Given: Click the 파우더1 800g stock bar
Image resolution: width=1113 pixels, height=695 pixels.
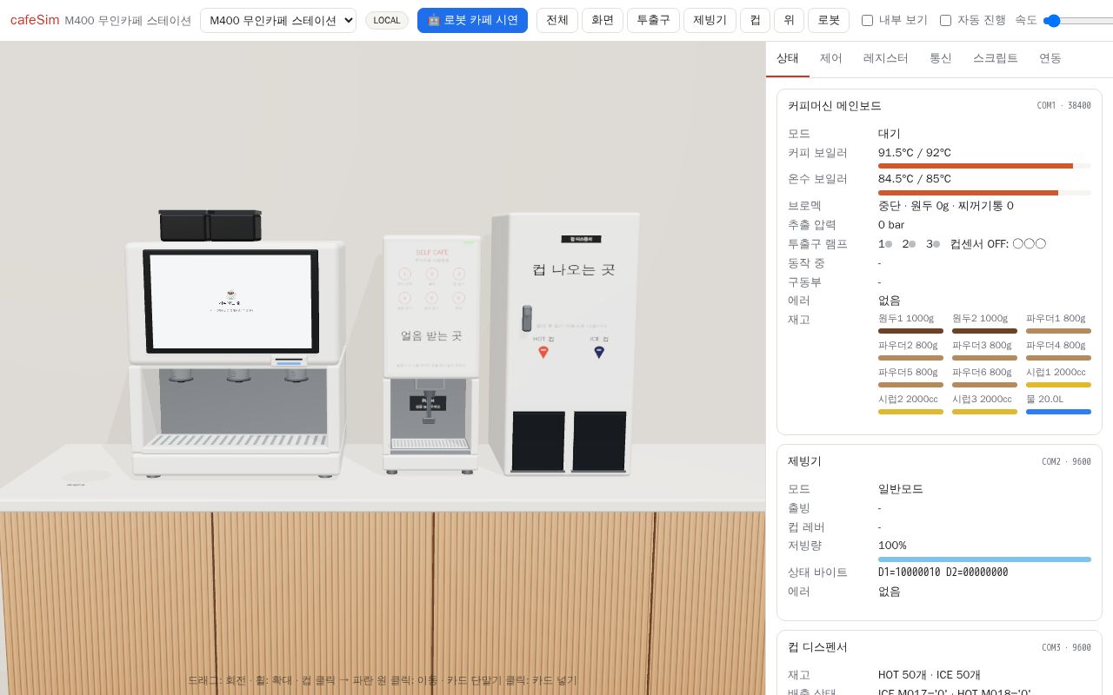Looking at the screenshot, I should [1058, 331].
